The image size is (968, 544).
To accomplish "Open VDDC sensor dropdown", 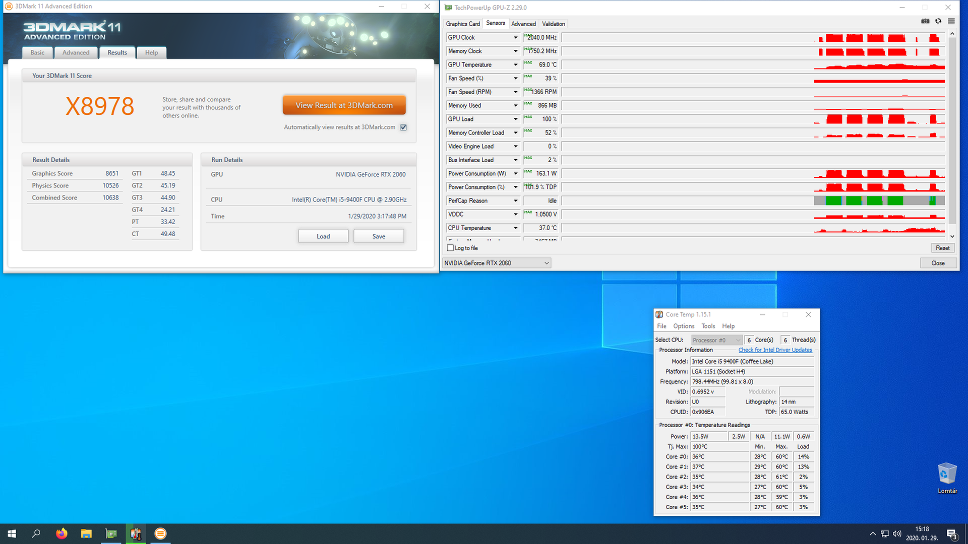I will coord(515,214).
